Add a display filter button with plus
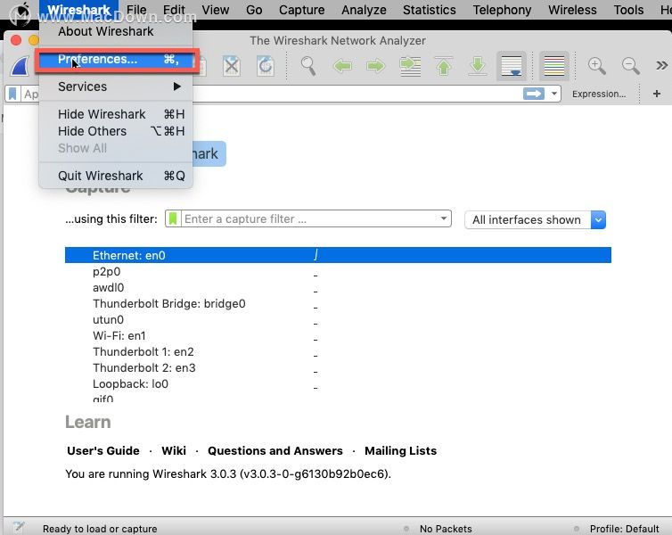Viewport: 672px width, 535px height. 657,94
